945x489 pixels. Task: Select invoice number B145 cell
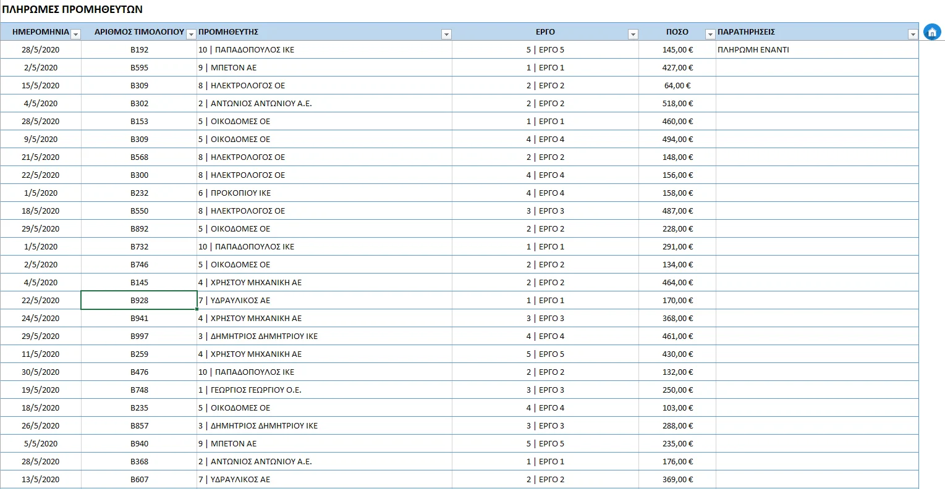(x=139, y=282)
